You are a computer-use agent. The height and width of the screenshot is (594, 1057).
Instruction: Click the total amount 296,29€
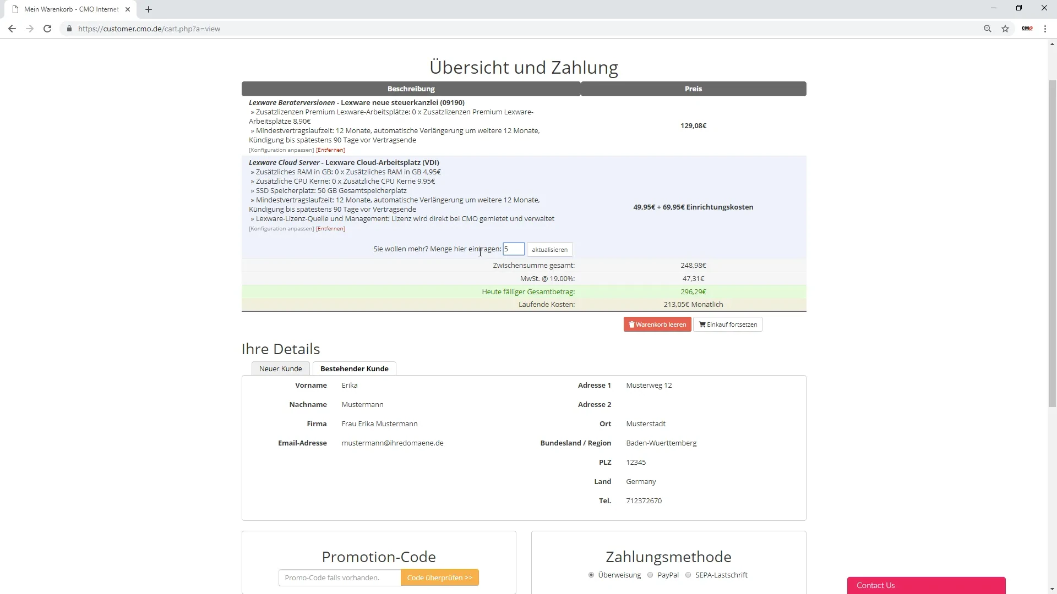(x=693, y=292)
